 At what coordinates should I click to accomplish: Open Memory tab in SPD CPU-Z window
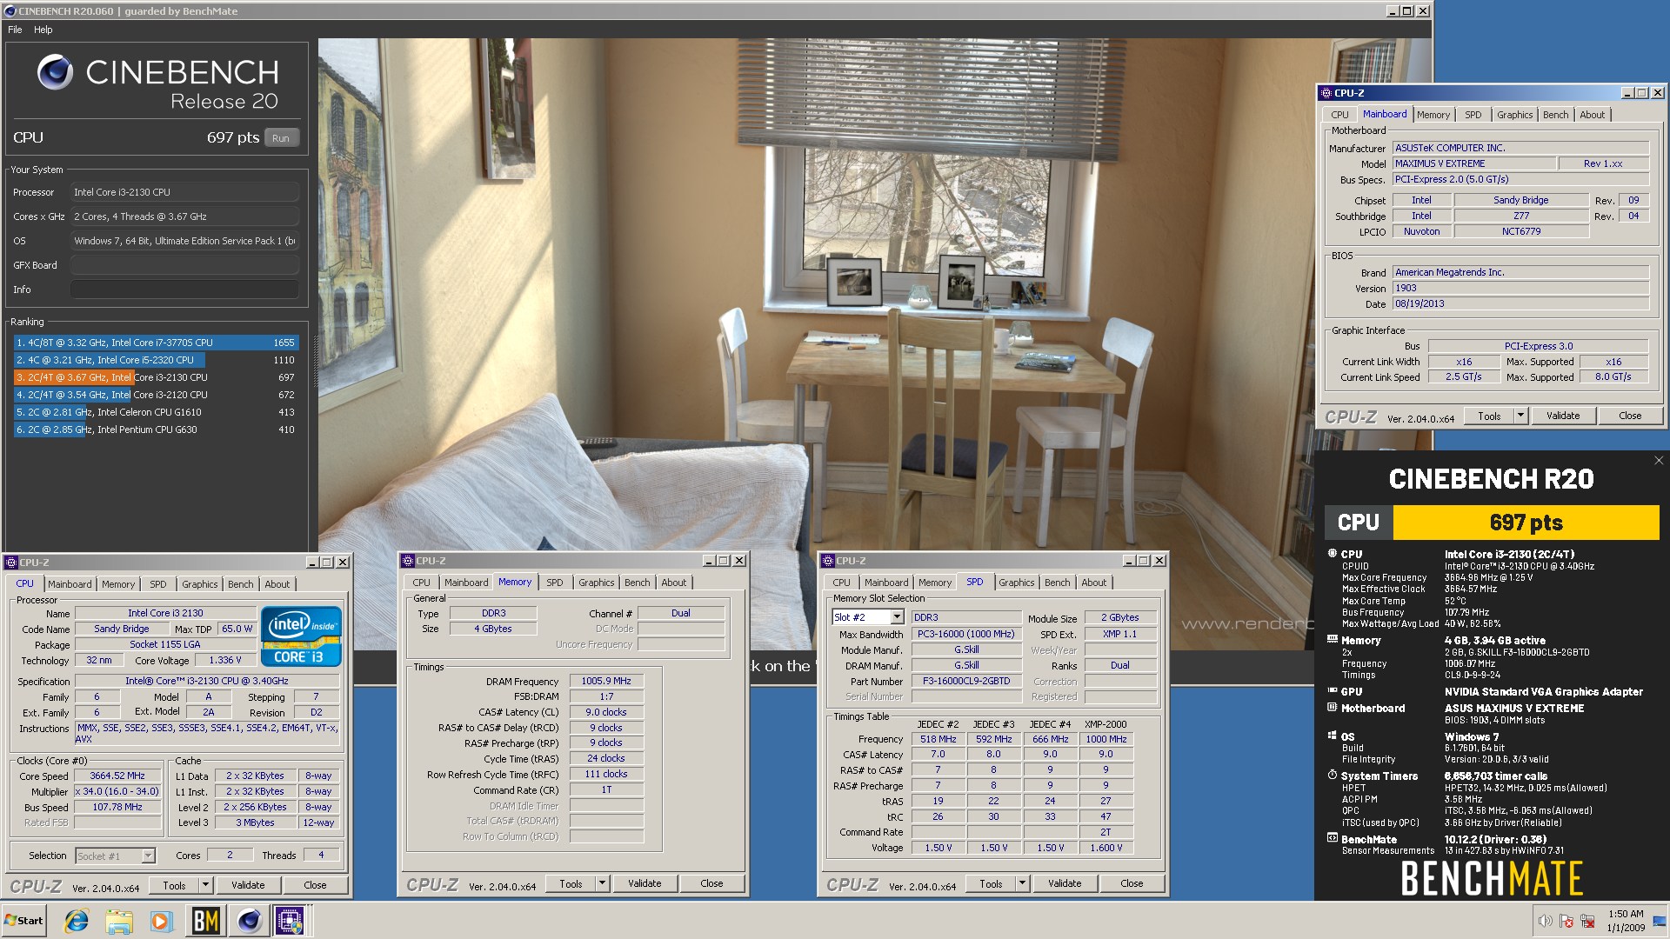[x=934, y=583]
